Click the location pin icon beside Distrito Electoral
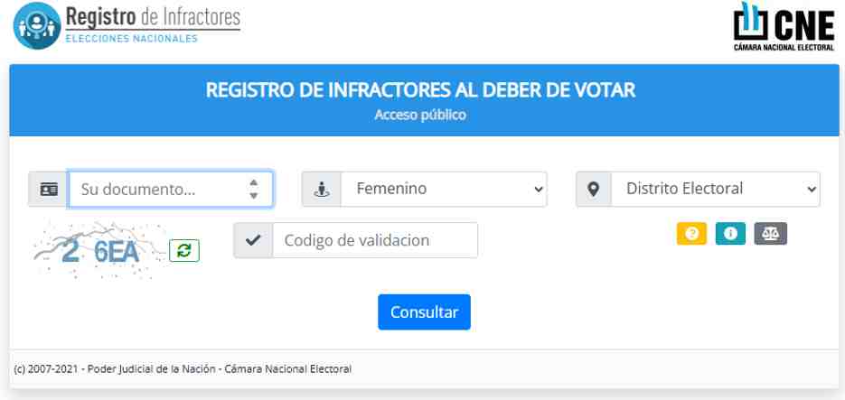 pyautogui.click(x=594, y=189)
